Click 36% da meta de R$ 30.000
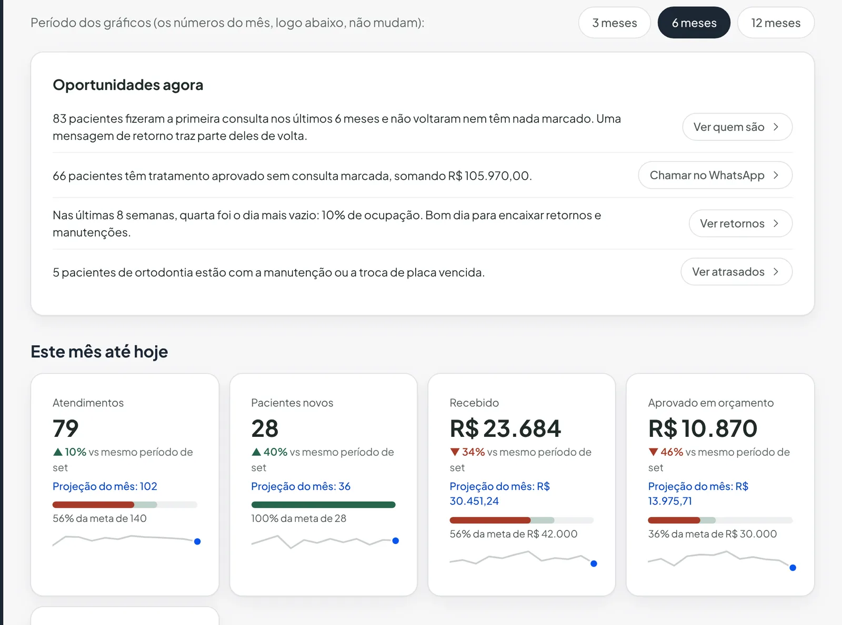This screenshot has height=625, width=842. point(712,534)
